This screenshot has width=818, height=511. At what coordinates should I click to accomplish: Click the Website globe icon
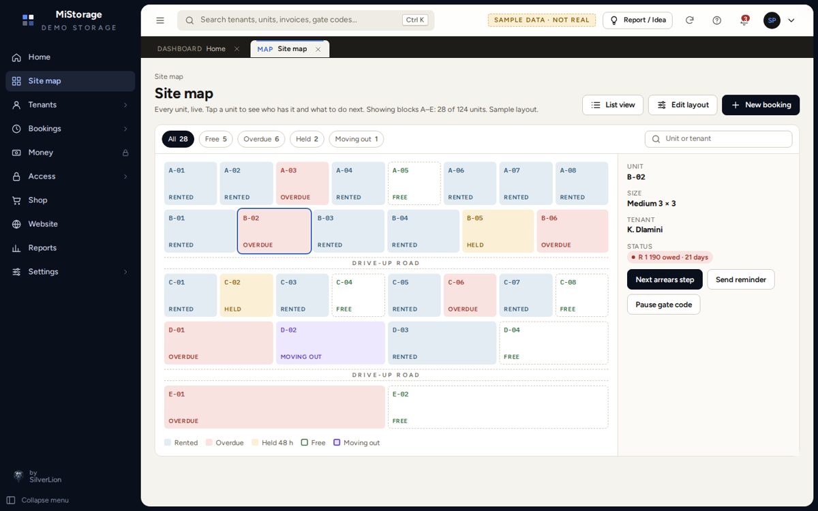(16, 224)
